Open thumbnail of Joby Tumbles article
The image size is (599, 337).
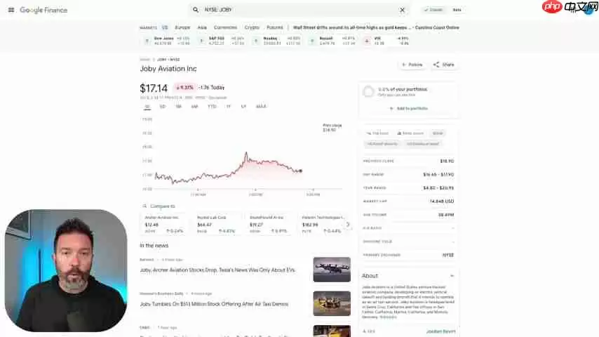pyautogui.click(x=332, y=304)
